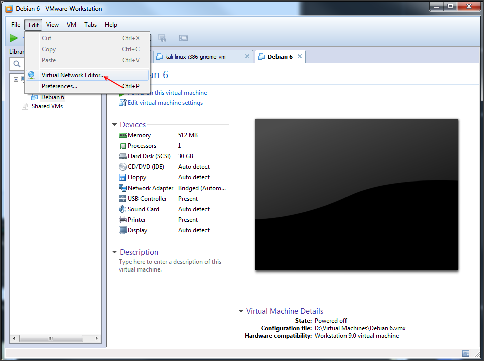Click the VMware Workstation title bar icon

tap(9, 9)
